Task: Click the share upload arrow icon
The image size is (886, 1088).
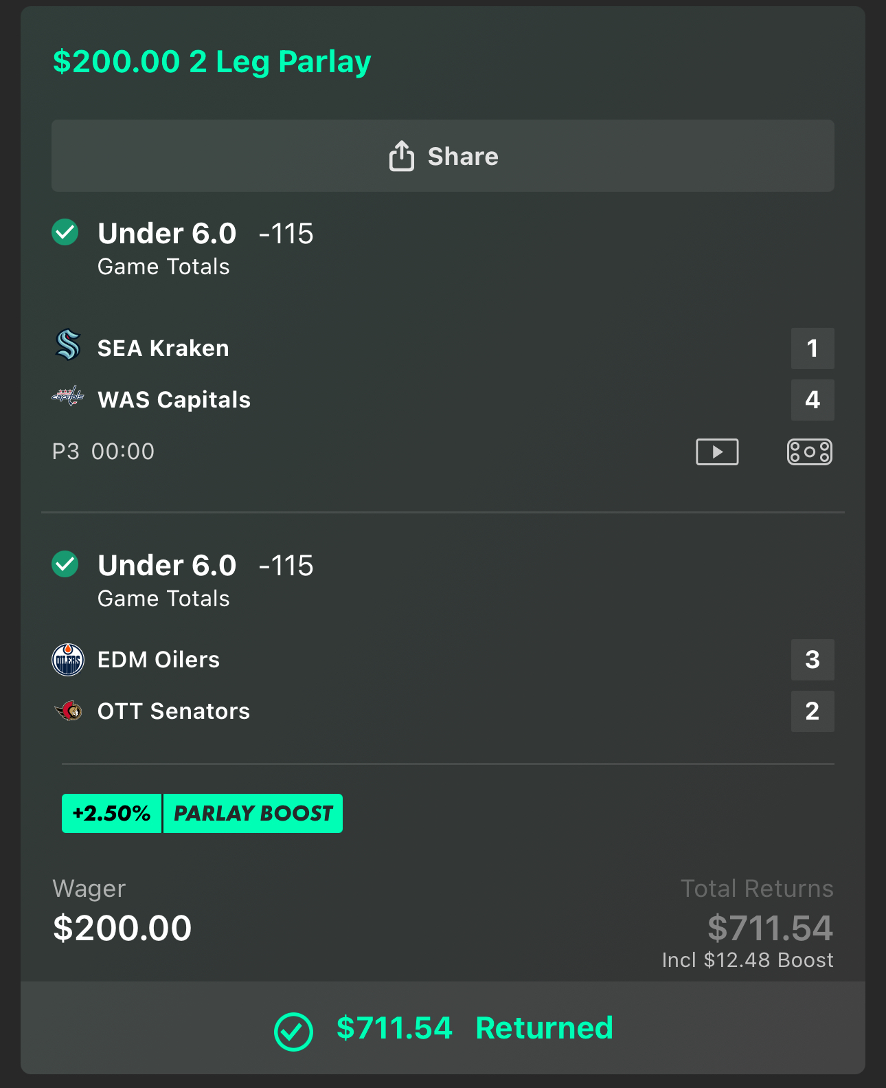Action: click(x=402, y=156)
